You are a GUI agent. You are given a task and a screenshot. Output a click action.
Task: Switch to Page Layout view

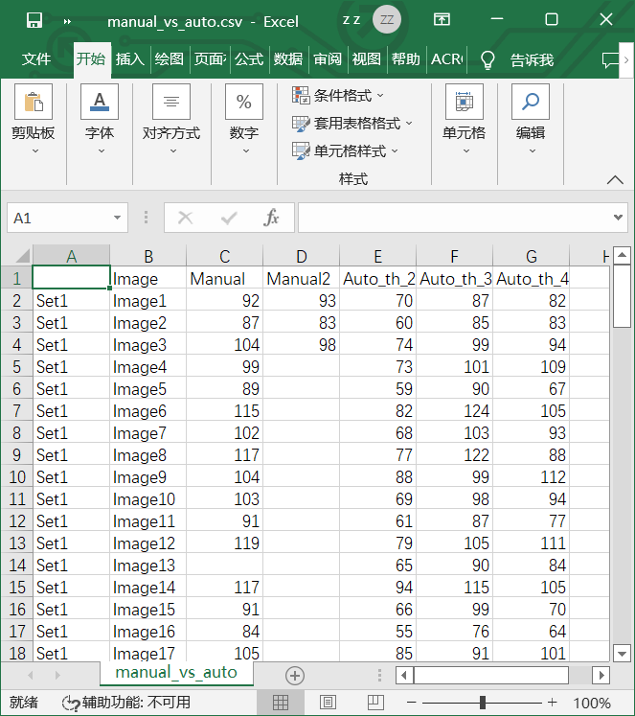(328, 703)
